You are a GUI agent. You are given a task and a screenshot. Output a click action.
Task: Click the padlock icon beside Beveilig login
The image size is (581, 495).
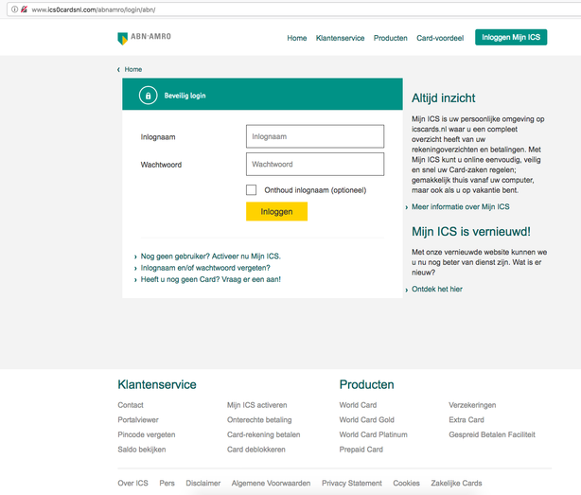point(149,96)
